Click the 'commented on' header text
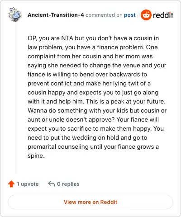181x217 pixels. (104, 15)
